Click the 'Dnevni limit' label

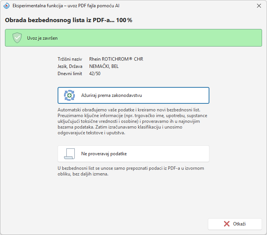point(70,74)
